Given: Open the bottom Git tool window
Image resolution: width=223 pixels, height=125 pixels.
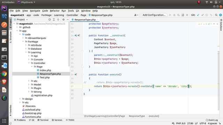Looking at the screenshot, I should pos(32,120).
